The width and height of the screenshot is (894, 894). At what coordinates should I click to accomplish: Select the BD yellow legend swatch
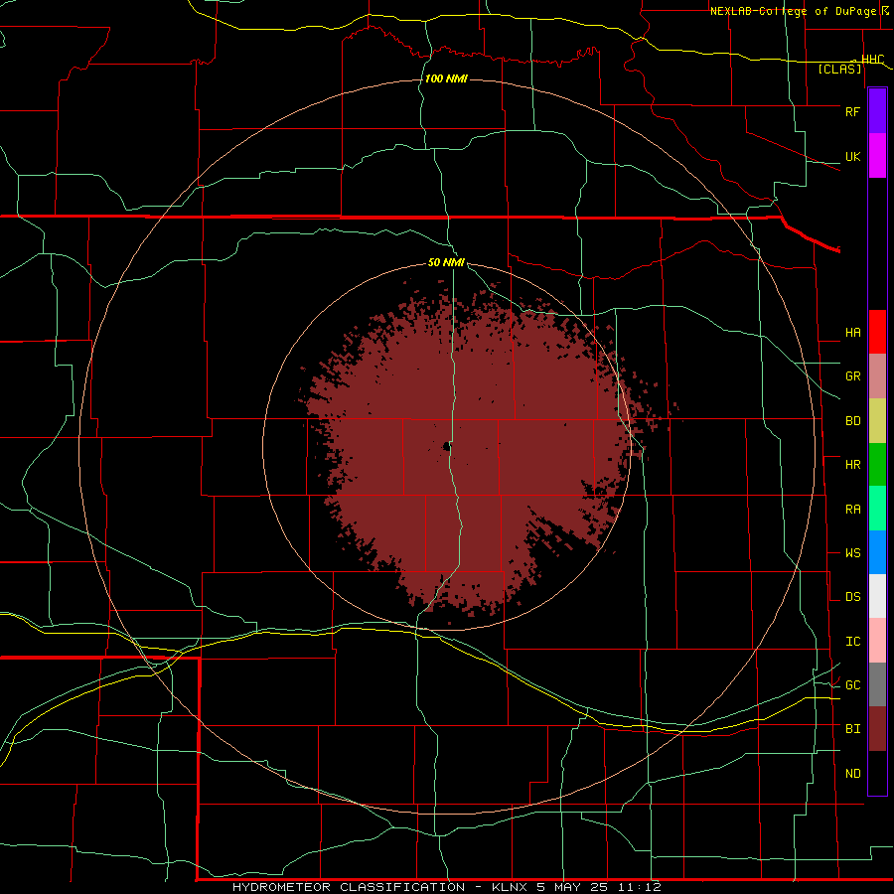(877, 421)
